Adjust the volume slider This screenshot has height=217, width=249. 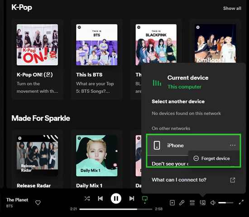pyautogui.click(x=225, y=203)
